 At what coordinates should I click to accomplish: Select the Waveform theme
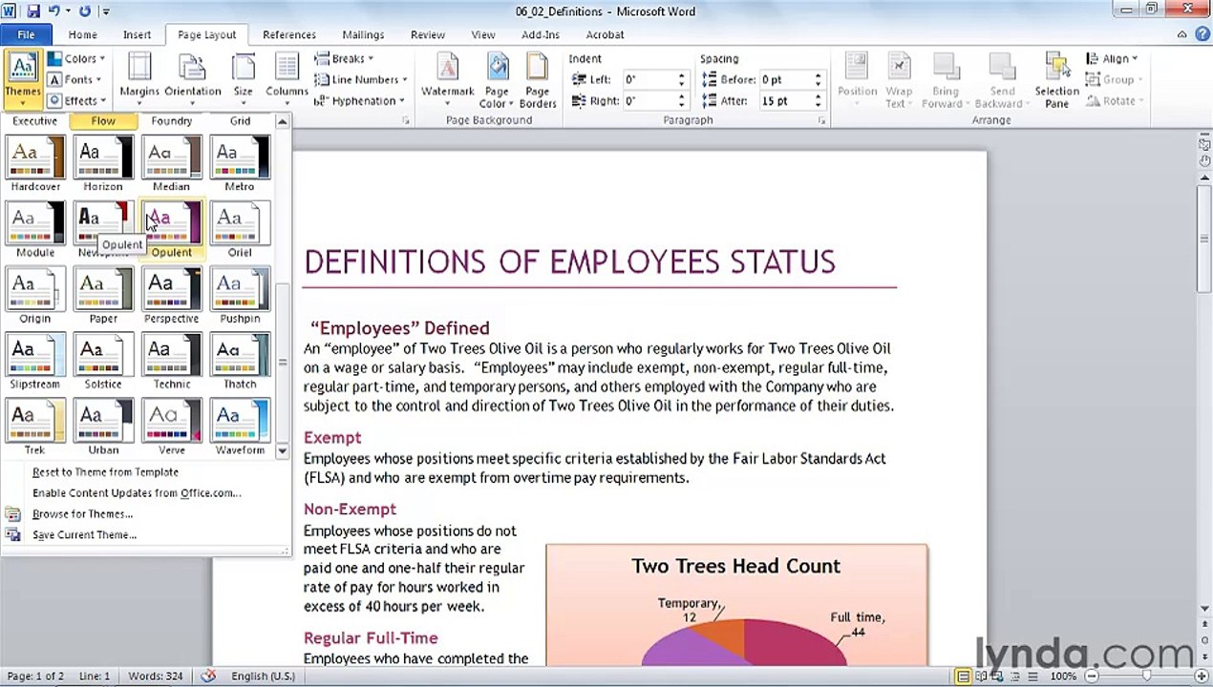(240, 427)
